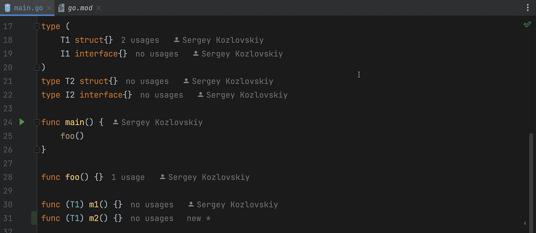Screen dimensions: 536x233
Task: Click 'new *' author hint on m2
Action: tap(199, 218)
